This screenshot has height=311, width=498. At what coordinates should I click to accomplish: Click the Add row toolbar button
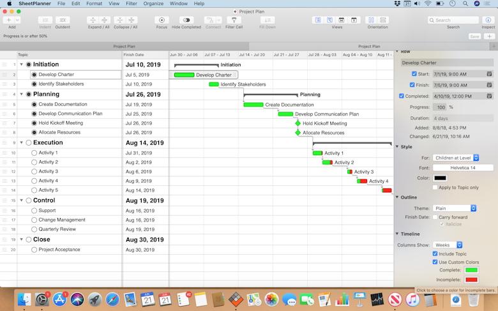(8, 20)
